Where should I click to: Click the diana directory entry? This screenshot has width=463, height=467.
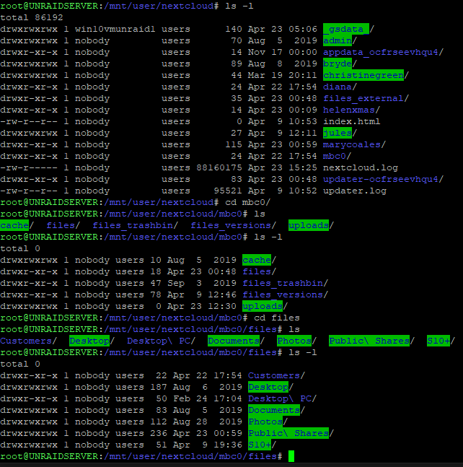click(x=338, y=87)
